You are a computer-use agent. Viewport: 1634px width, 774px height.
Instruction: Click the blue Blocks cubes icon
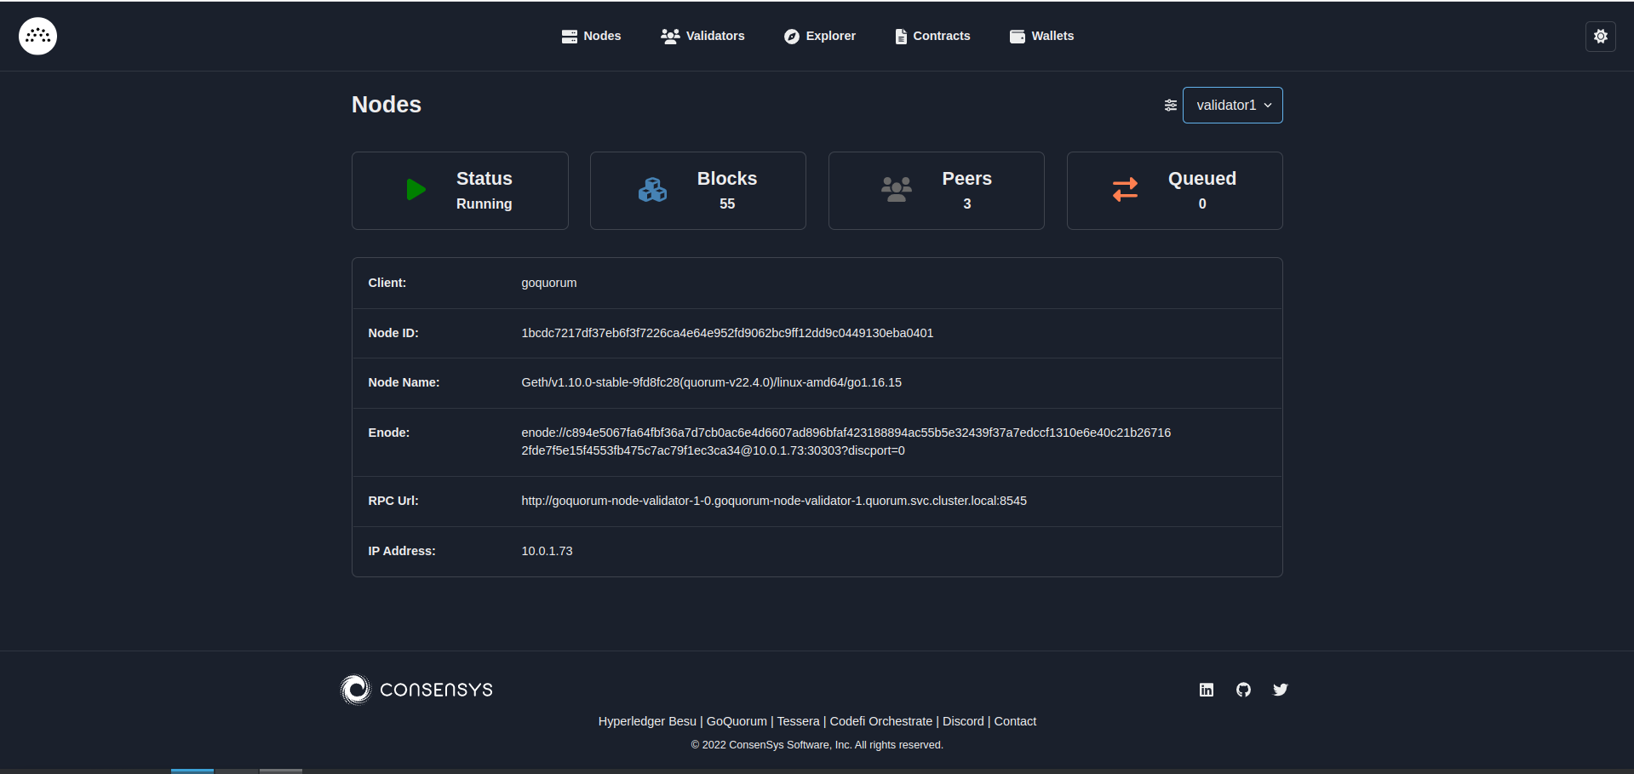pos(652,190)
